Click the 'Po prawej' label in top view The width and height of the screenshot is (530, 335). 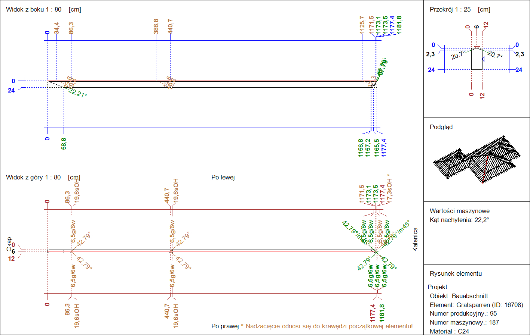pos(225,326)
